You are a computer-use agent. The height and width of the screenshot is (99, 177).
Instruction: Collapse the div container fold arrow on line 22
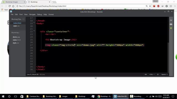[34, 31]
